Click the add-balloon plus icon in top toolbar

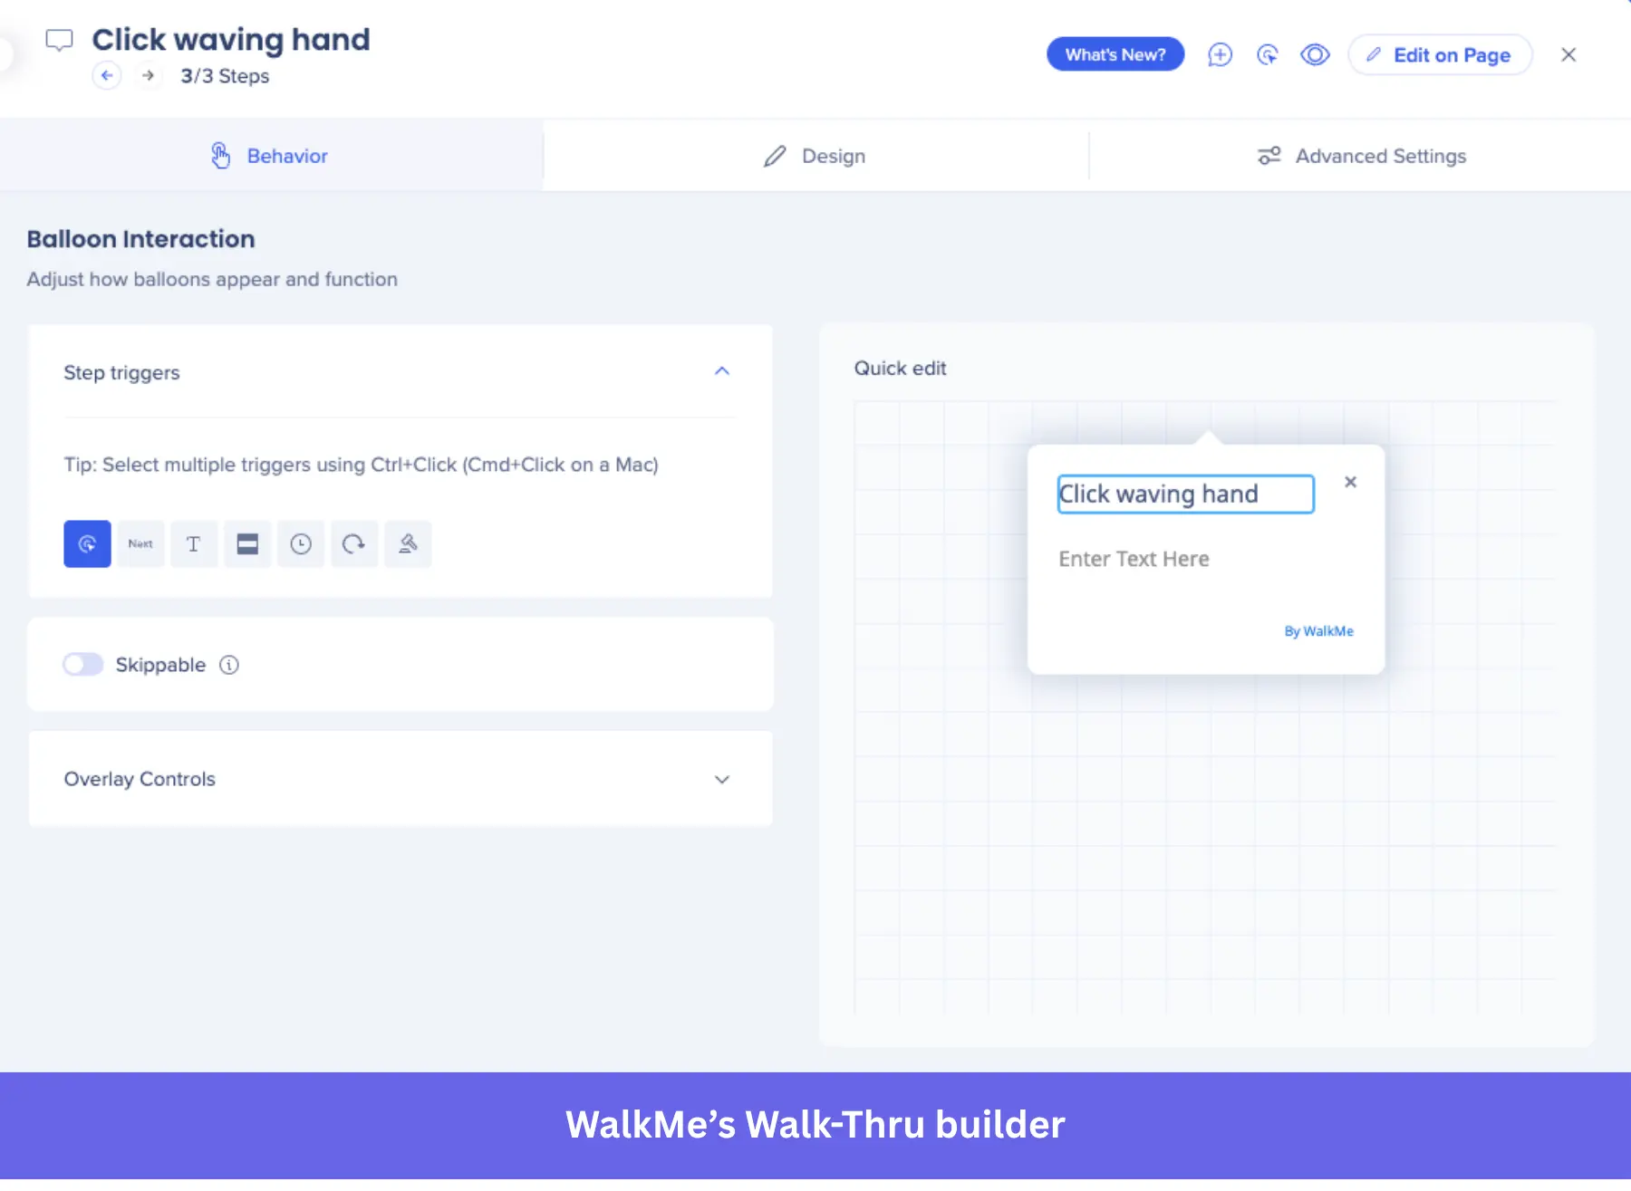(1221, 54)
